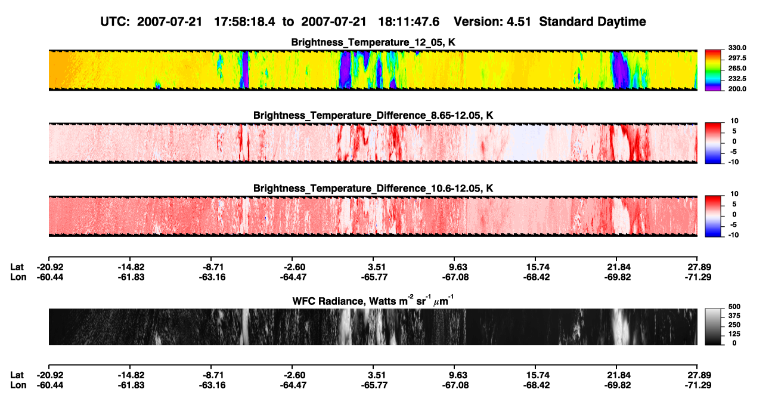Screen dimensions: 775x398
Task: Click the WFC Radiance panel title
Action: tap(373, 300)
